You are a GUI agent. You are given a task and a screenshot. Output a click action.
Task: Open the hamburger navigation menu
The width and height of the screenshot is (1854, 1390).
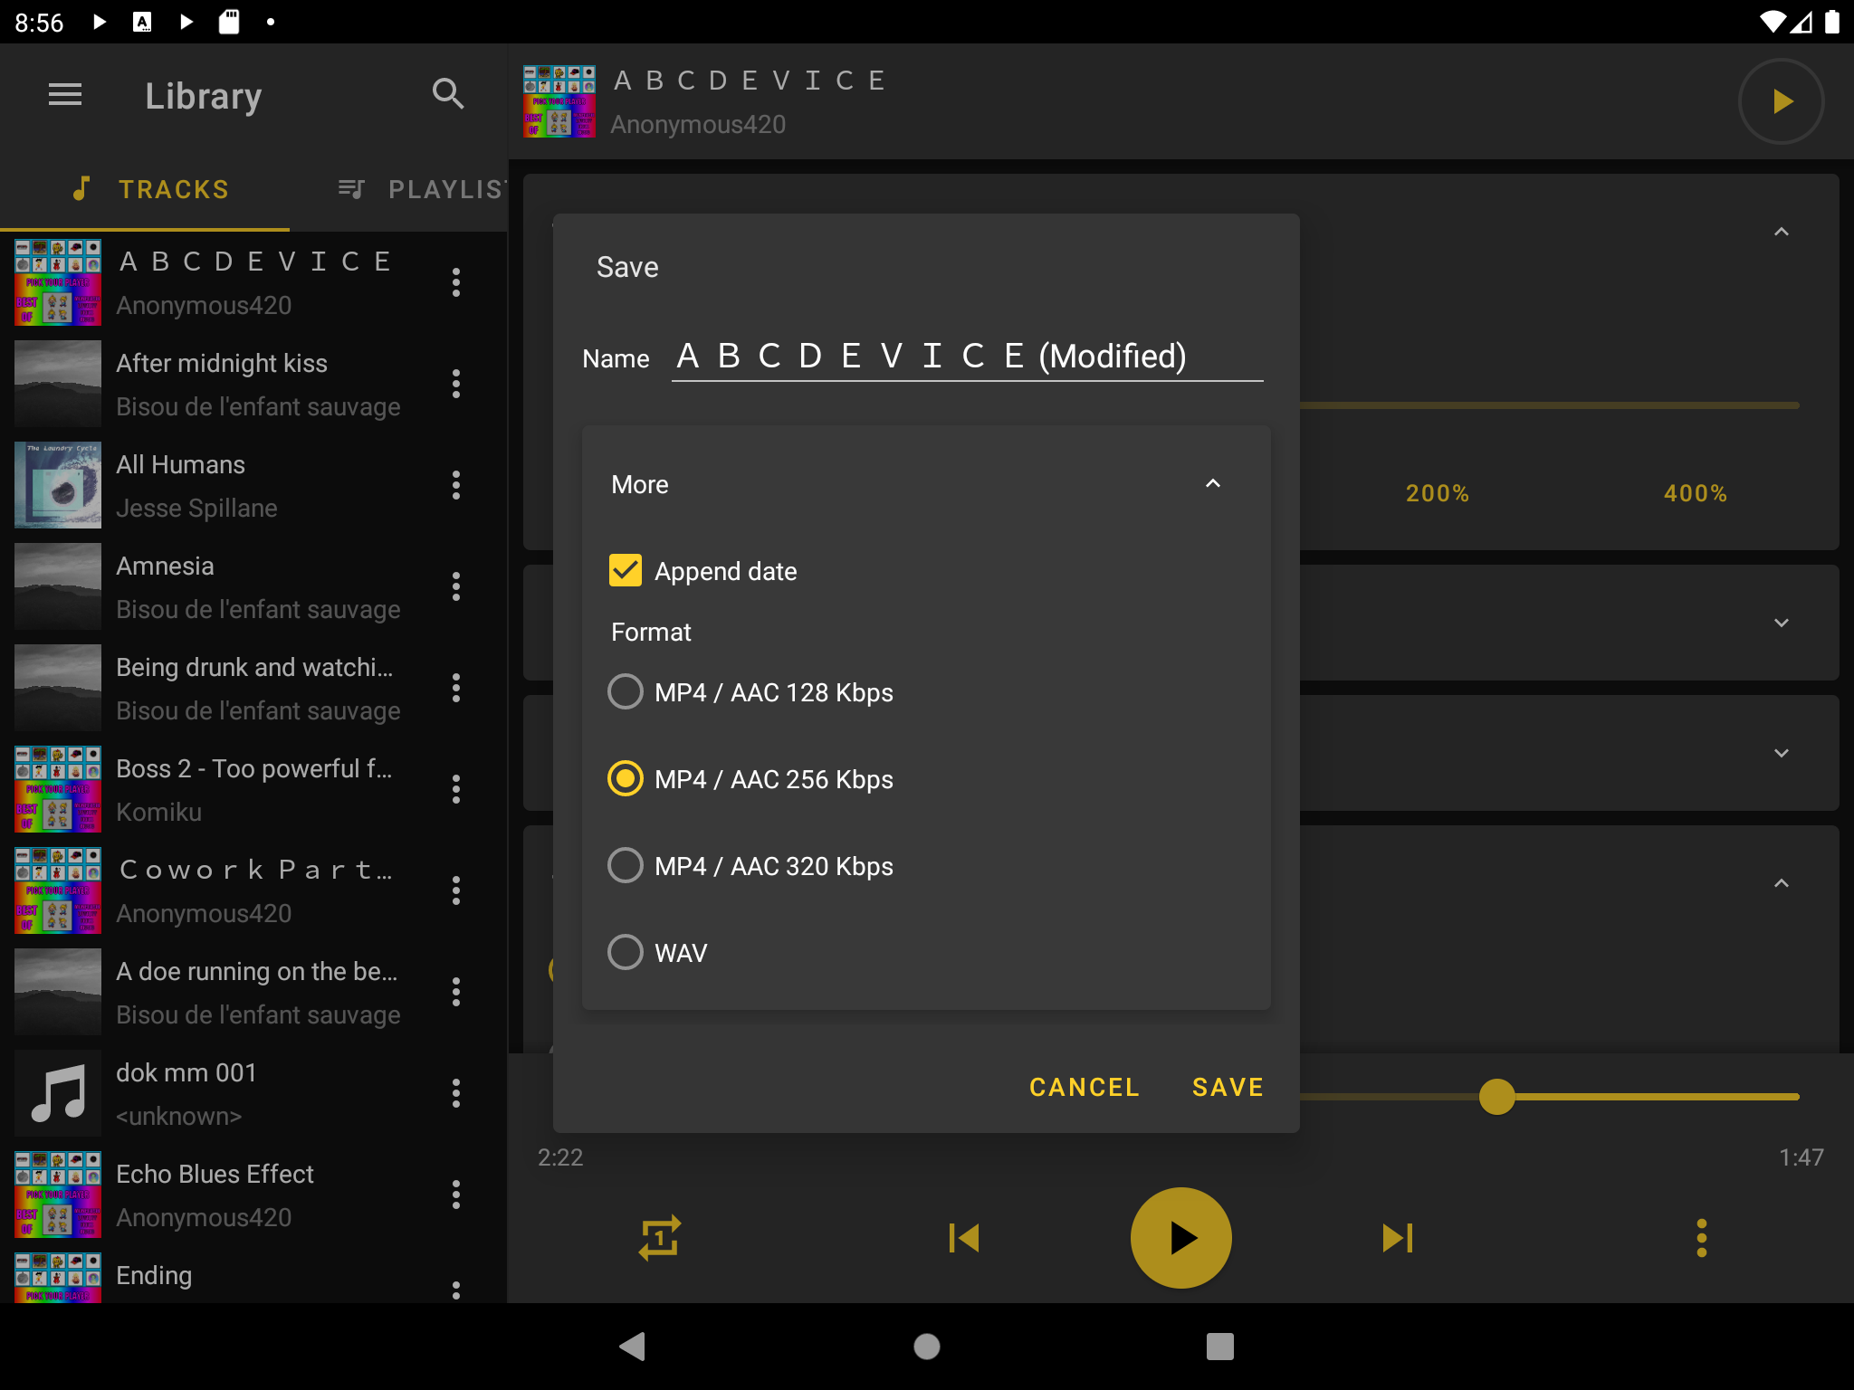(x=65, y=94)
